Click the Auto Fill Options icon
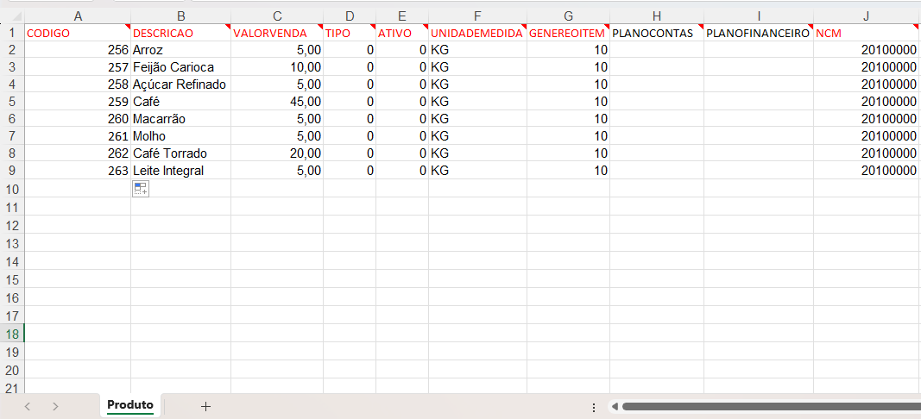Image resolution: width=921 pixels, height=419 pixels. pyautogui.click(x=141, y=189)
